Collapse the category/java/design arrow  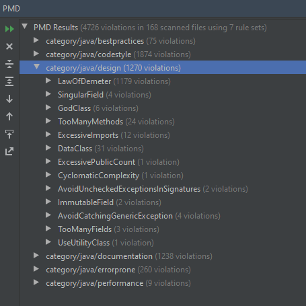[x=36, y=67]
